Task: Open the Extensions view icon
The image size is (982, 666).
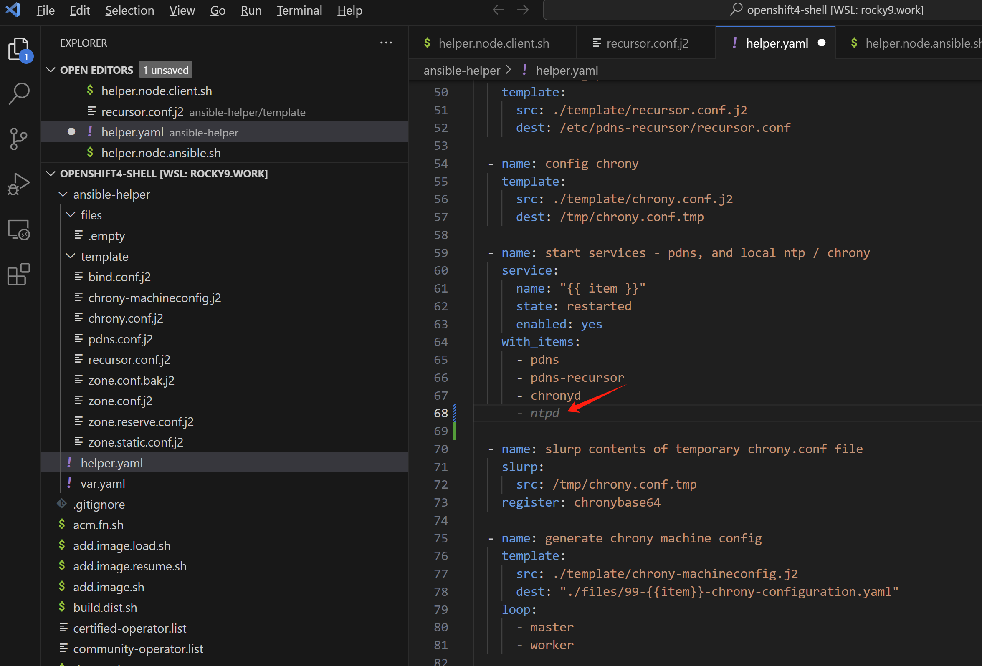Action: (19, 275)
